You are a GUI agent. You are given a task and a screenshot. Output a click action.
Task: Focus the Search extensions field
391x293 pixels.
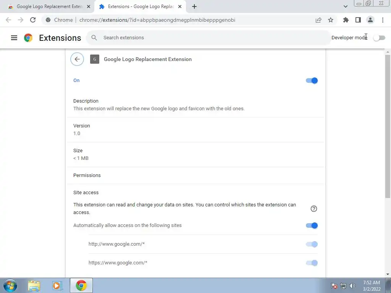pyautogui.click(x=208, y=38)
